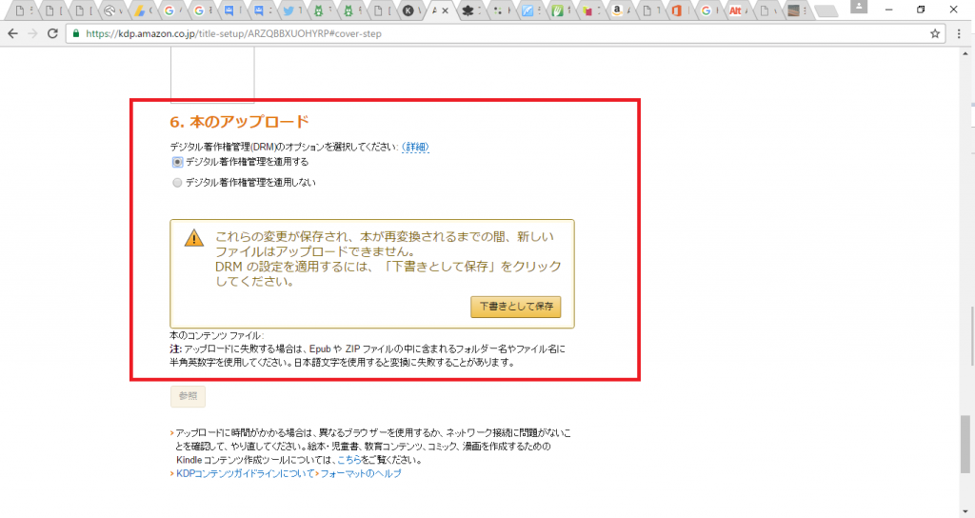Viewport: 975px width, 518px height.
Task: Click the address bar URL
Action: point(233,33)
